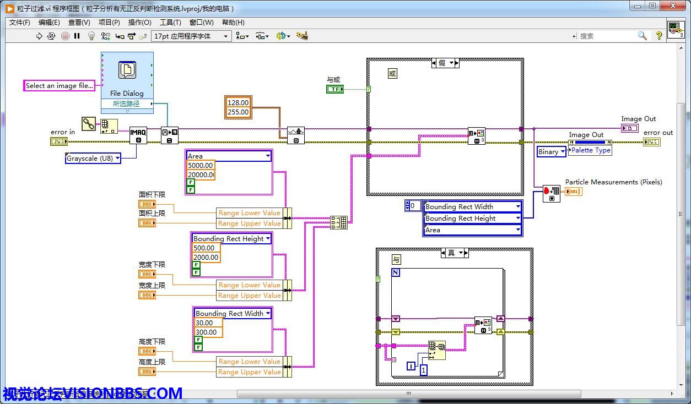Click the Step Into button
Screen dimensions: 691x404
pyautogui.click(x=120, y=36)
